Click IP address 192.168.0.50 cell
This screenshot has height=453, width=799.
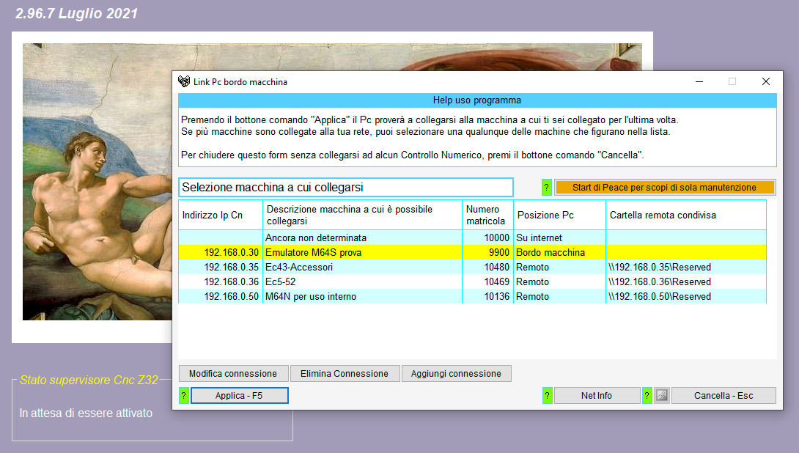click(x=221, y=297)
